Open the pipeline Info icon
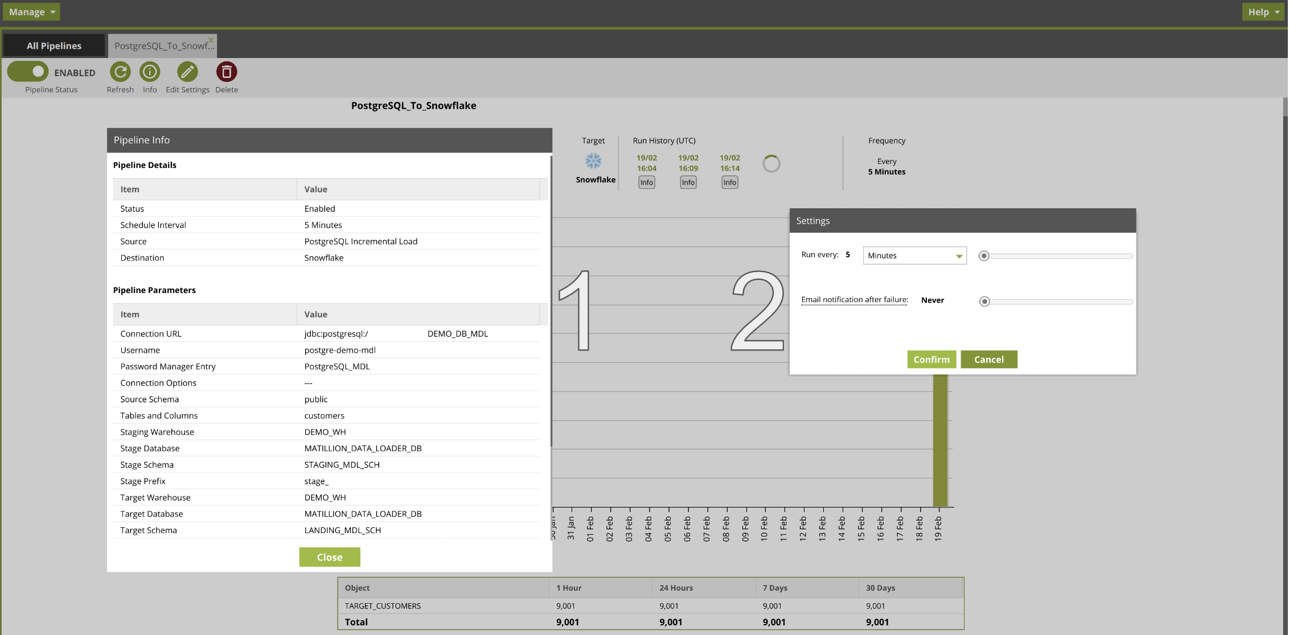This screenshot has height=635, width=1289. point(150,72)
